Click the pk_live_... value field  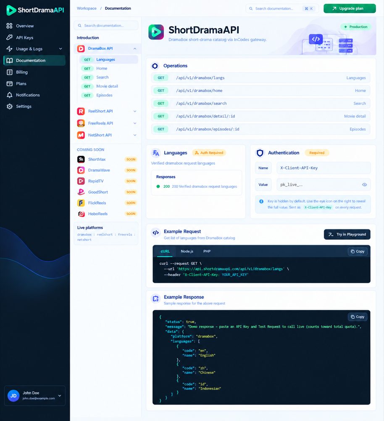coord(324,185)
